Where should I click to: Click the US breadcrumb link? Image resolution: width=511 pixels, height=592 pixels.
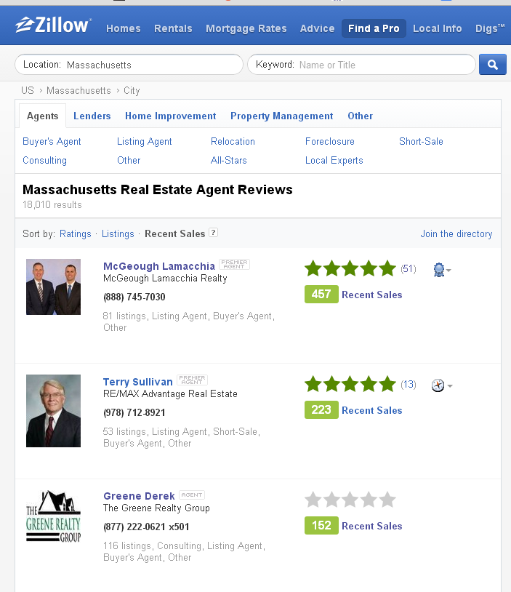click(28, 91)
